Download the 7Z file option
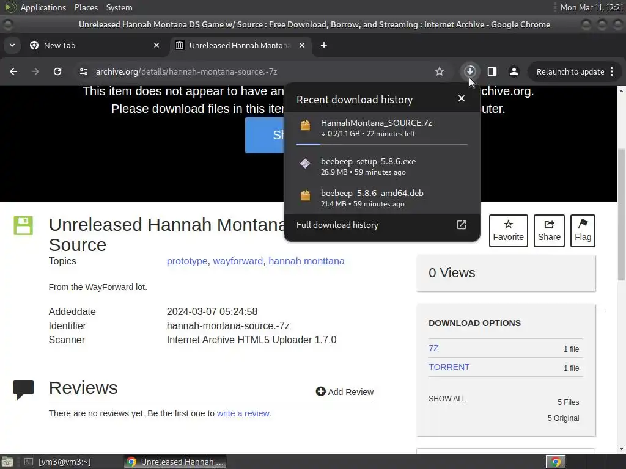 (x=433, y=348)
